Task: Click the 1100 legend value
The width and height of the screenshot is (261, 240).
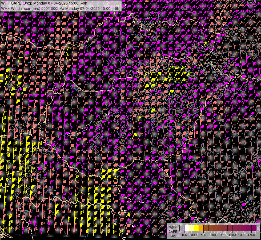Action: pyautogui.click(x=232, y=235)
